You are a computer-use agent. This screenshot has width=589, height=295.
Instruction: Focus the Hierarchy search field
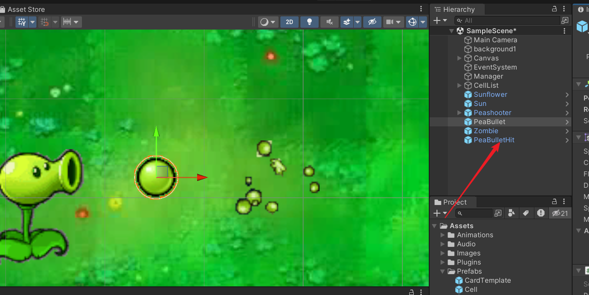coord(508,20)
